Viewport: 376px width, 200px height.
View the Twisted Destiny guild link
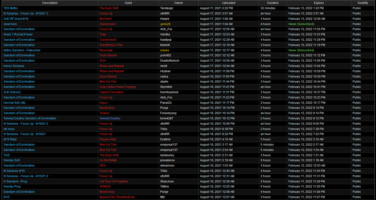pyautogui.click(x=110, y=118)
